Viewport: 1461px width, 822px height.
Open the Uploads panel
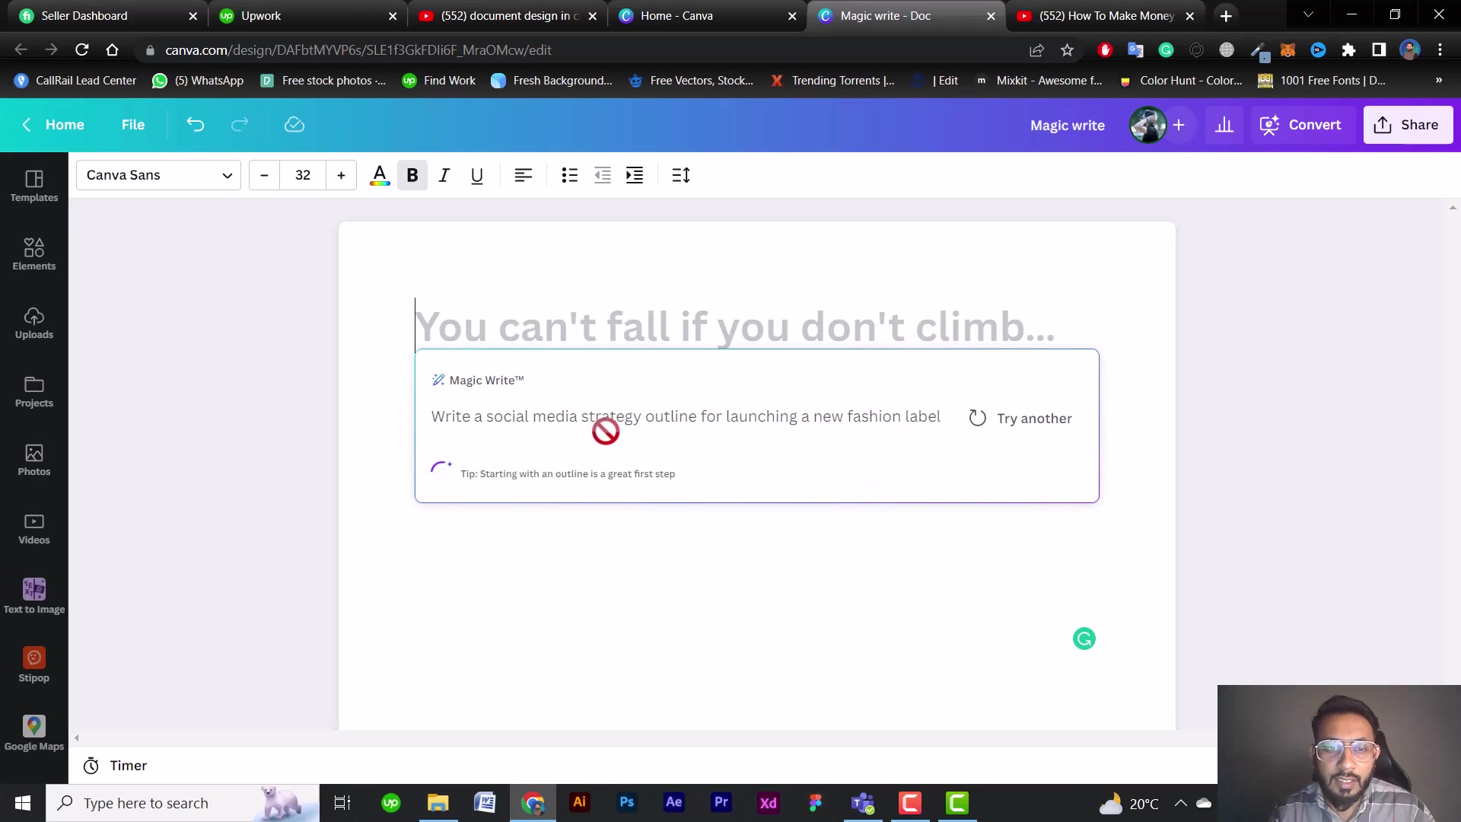point(34,323)
